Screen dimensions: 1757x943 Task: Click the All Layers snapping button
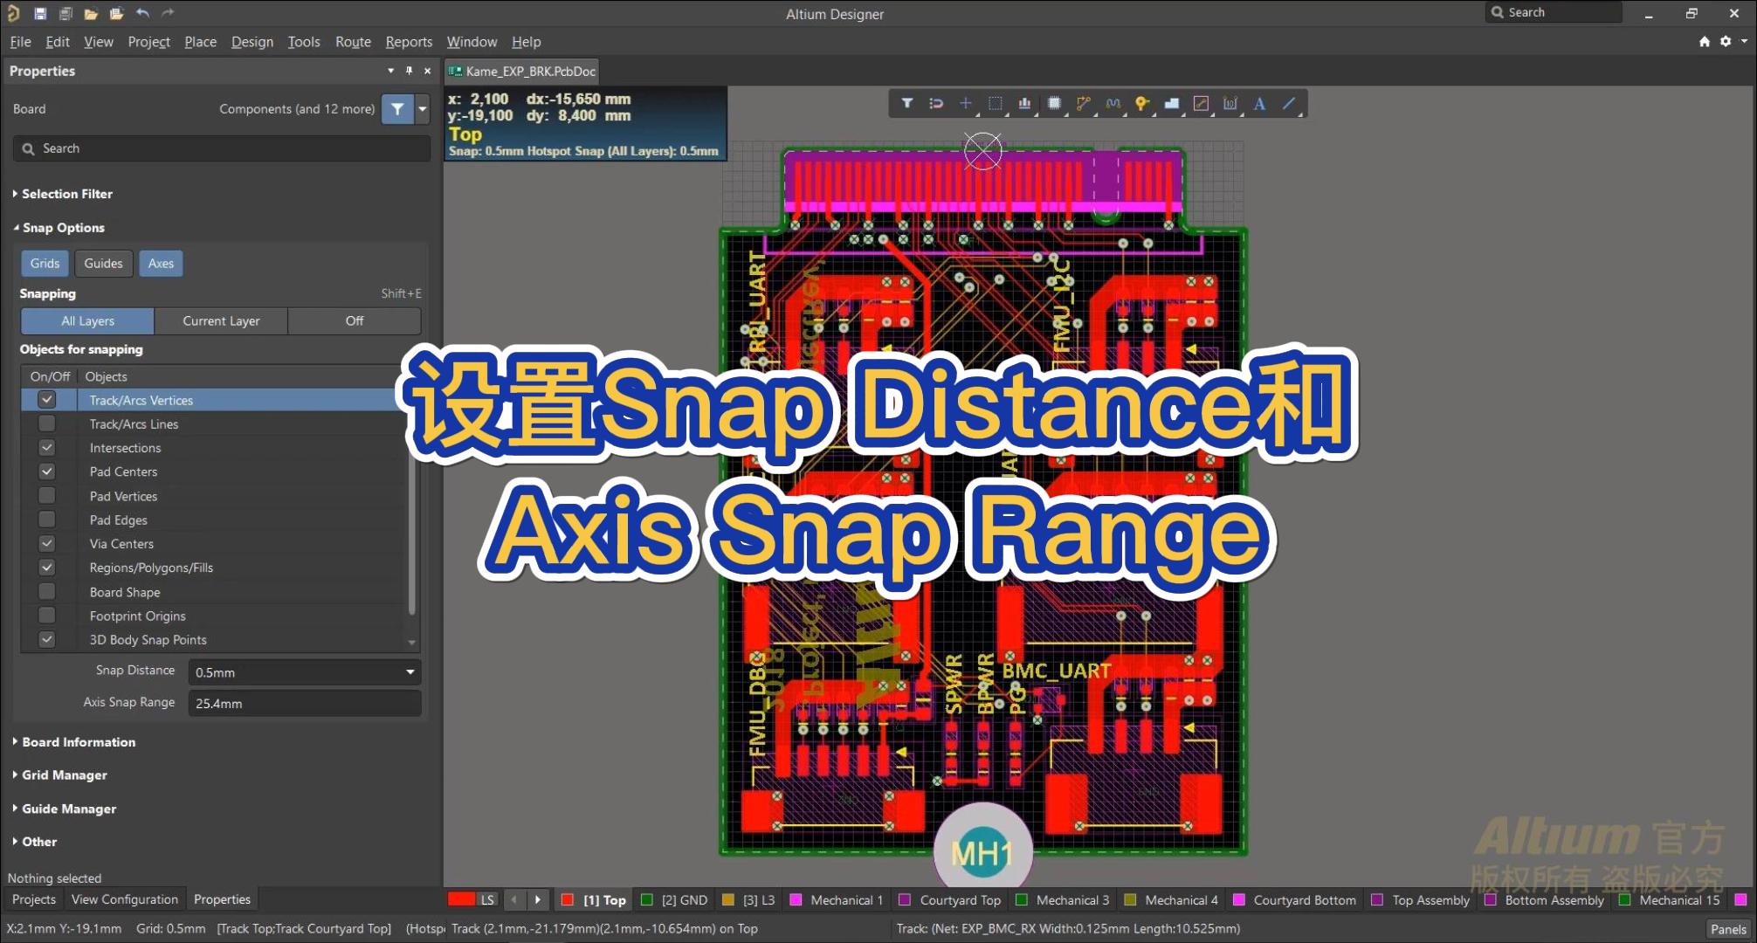click(86, 320)
